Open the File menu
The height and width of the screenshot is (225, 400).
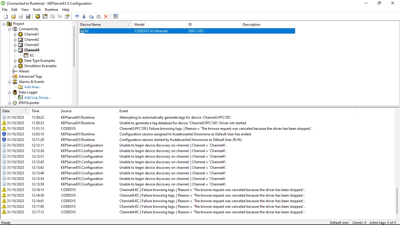point(5,10)
